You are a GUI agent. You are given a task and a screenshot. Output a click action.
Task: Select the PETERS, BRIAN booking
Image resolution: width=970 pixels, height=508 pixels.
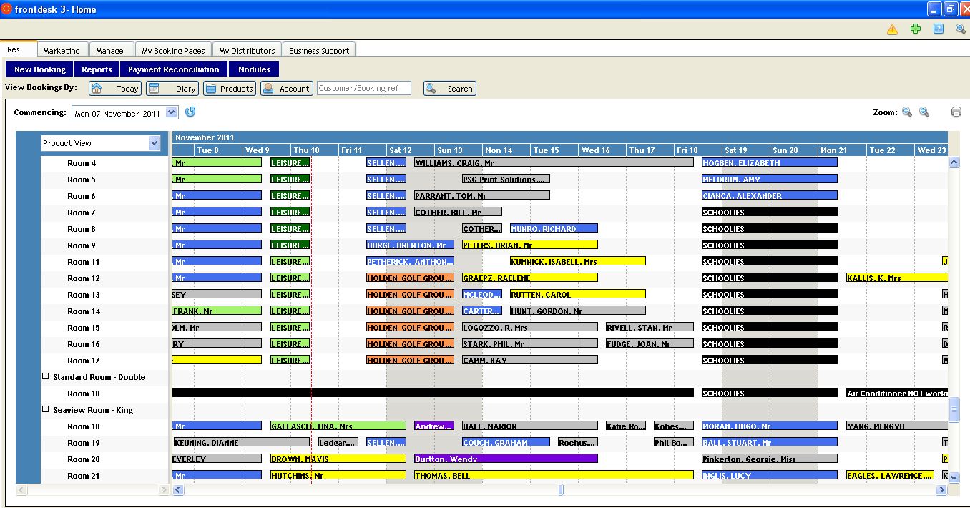tap(530, 245)
